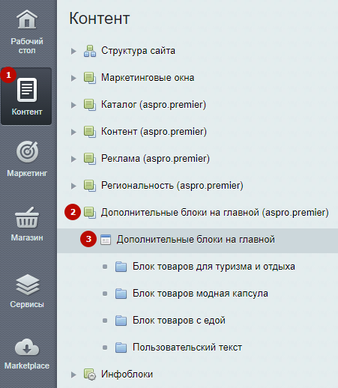Open Сервисы layers icon
The width and height of the screenshot is (338, 388).
[x=27, y=285]
